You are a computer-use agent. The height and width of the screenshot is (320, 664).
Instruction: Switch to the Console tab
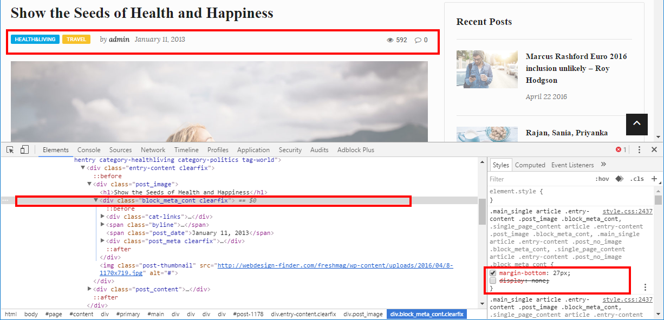pos(89,150)
